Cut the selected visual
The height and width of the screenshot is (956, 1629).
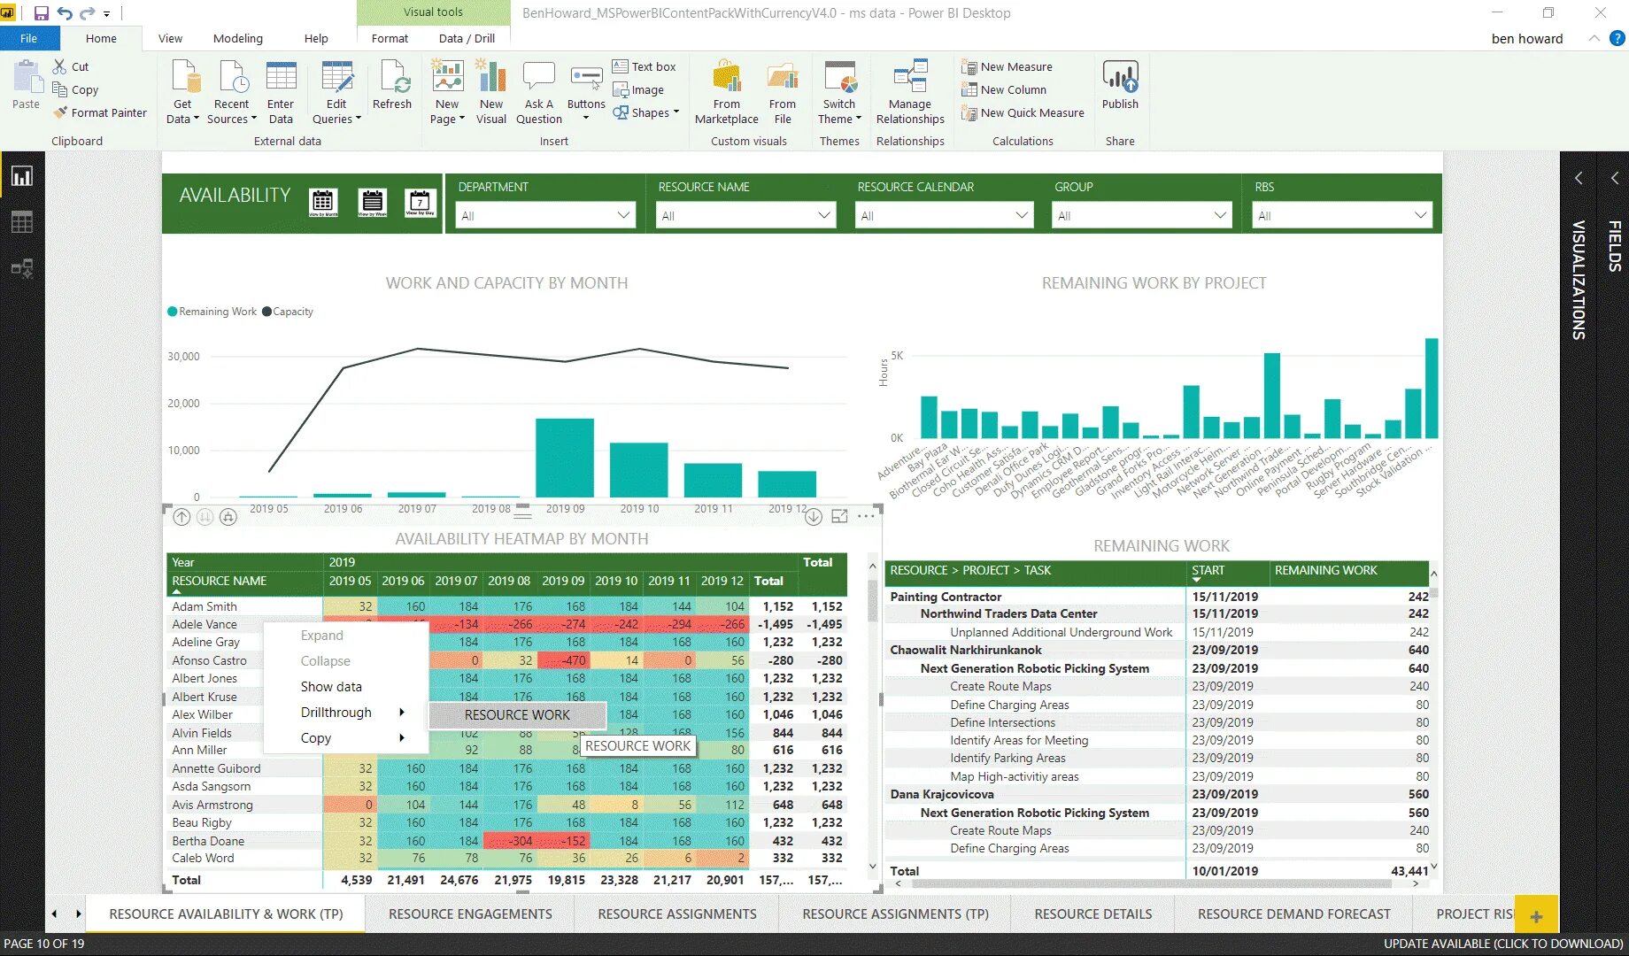[71, 66]
